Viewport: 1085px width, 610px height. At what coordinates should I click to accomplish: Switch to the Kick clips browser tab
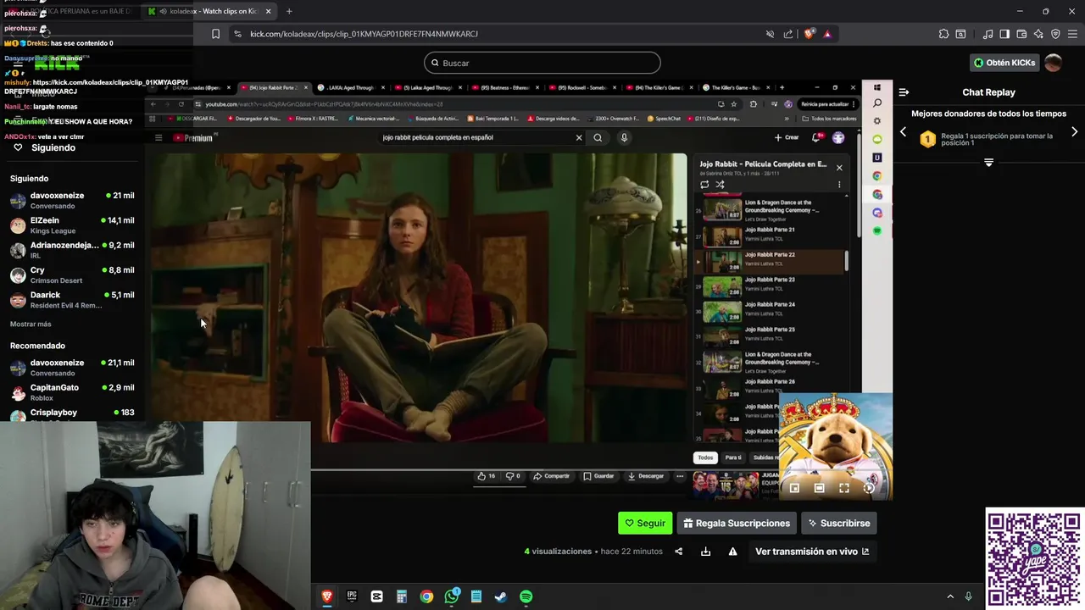click(x=209, y=11)
